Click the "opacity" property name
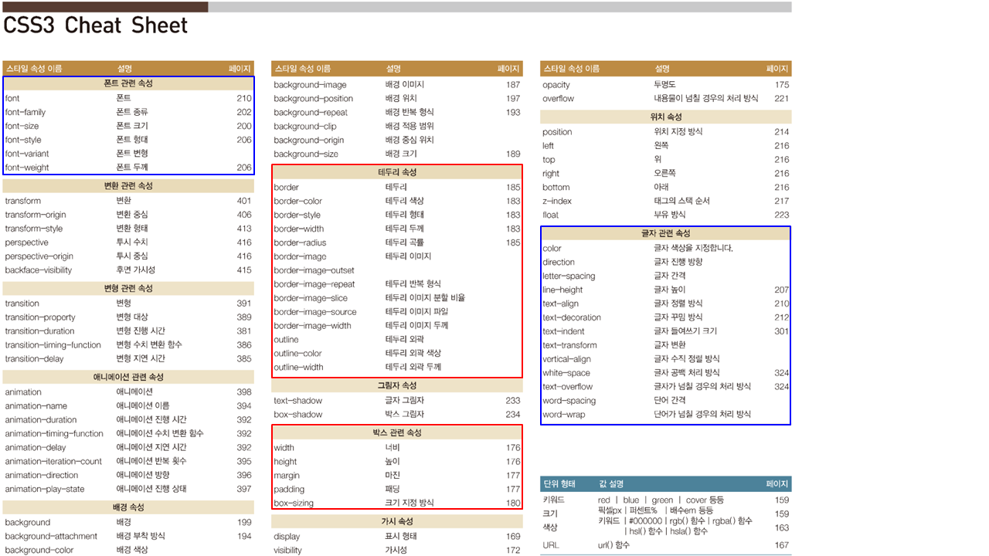 click(556, 85)
